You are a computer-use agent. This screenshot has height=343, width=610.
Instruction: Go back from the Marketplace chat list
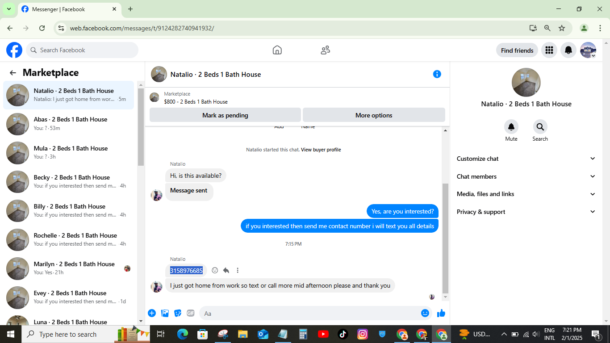[13, 73]
